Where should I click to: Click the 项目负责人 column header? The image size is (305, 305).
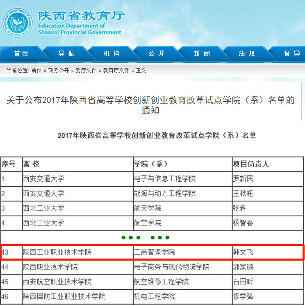point(251,164)
